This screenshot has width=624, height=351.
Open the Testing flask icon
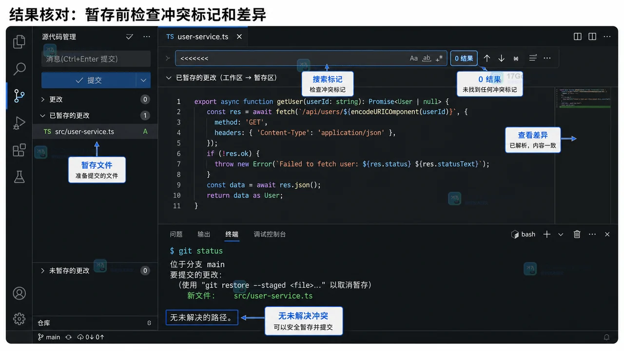[19, 176]
